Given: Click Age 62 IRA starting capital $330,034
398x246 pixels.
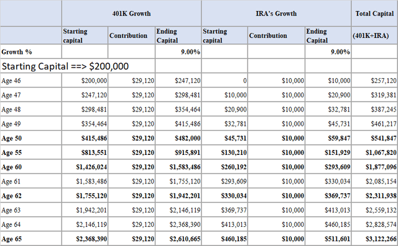Looking at the screenshot, I should click(224, 196).
